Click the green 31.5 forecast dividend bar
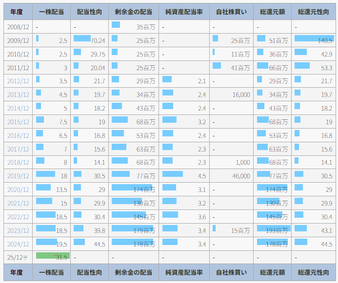Viewport: 338px width, 283px height. click(x=53, y=256)
